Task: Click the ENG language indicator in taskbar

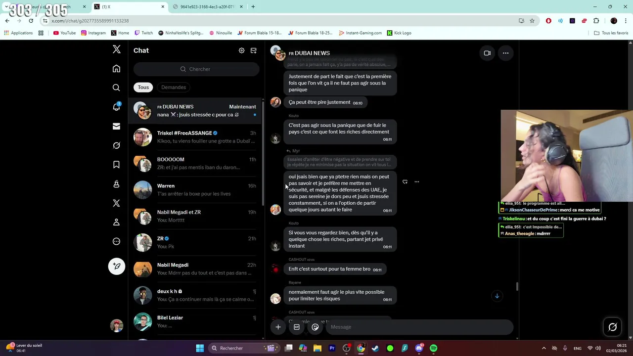Action: tap(577, 348)
